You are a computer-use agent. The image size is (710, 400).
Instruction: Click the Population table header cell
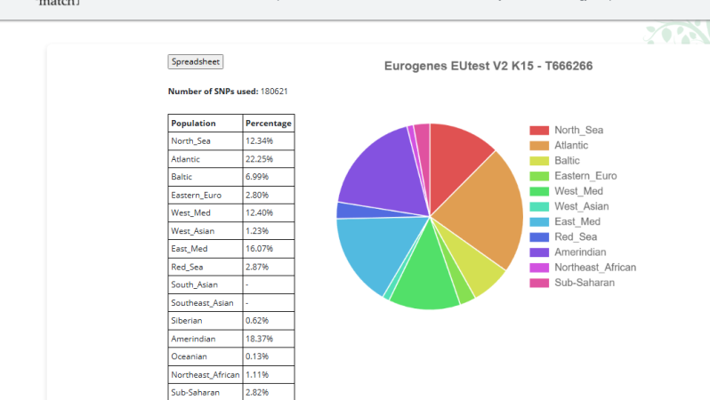coord(206,123)
